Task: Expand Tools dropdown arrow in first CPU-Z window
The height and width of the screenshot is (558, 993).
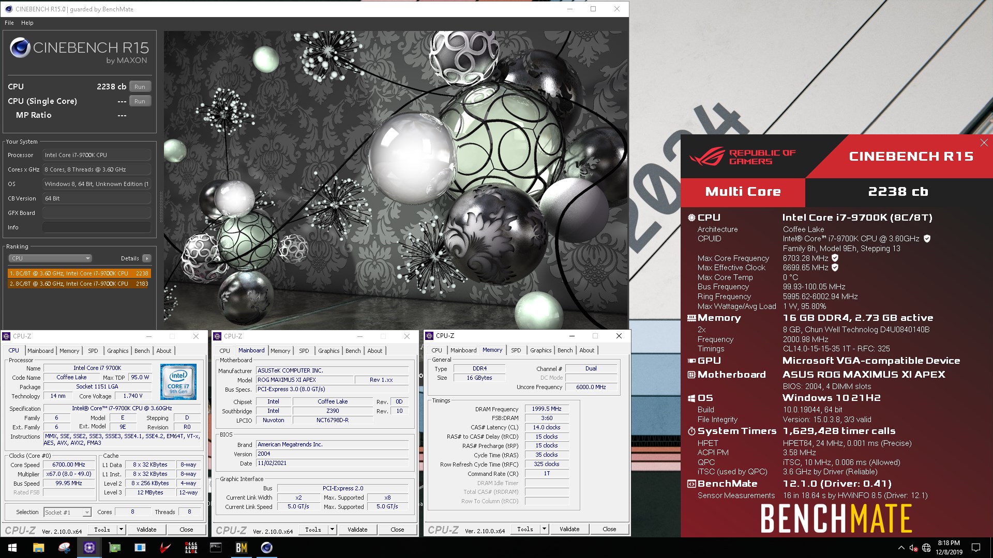Action: tap(121, 530)
